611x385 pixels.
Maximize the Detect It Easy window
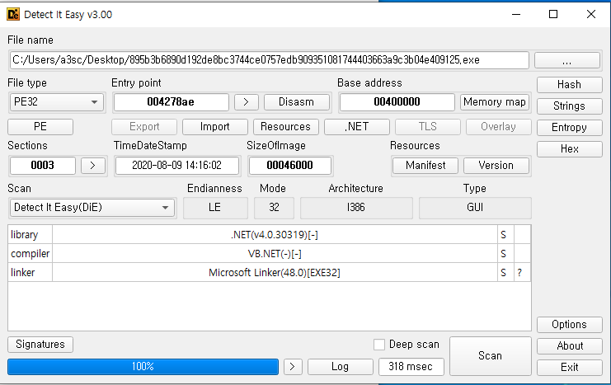click(x=553, y=14)
